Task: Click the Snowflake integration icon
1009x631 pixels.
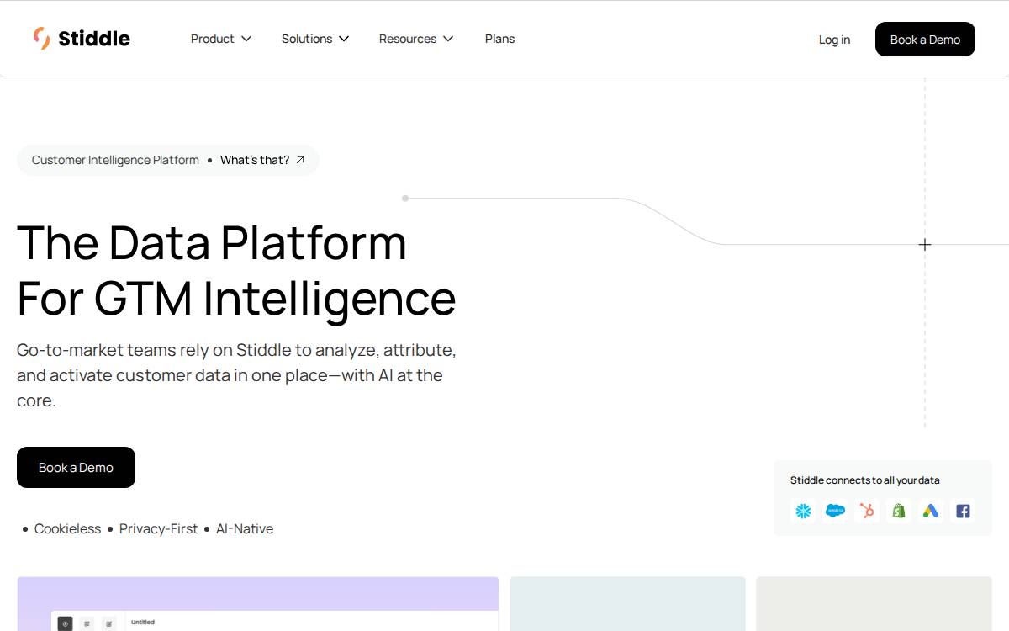Action: 804,511
